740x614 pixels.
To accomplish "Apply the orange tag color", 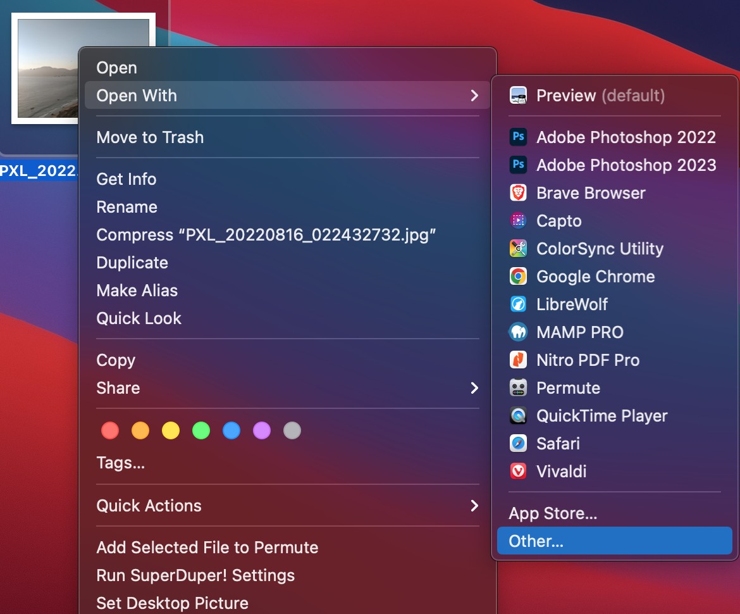I will pyautogui.click(x=140, y=430).
